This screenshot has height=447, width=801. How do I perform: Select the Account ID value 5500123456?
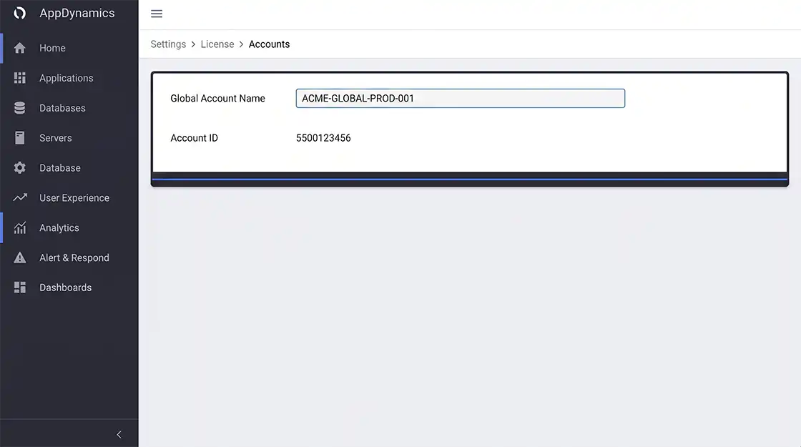(323, 138)
